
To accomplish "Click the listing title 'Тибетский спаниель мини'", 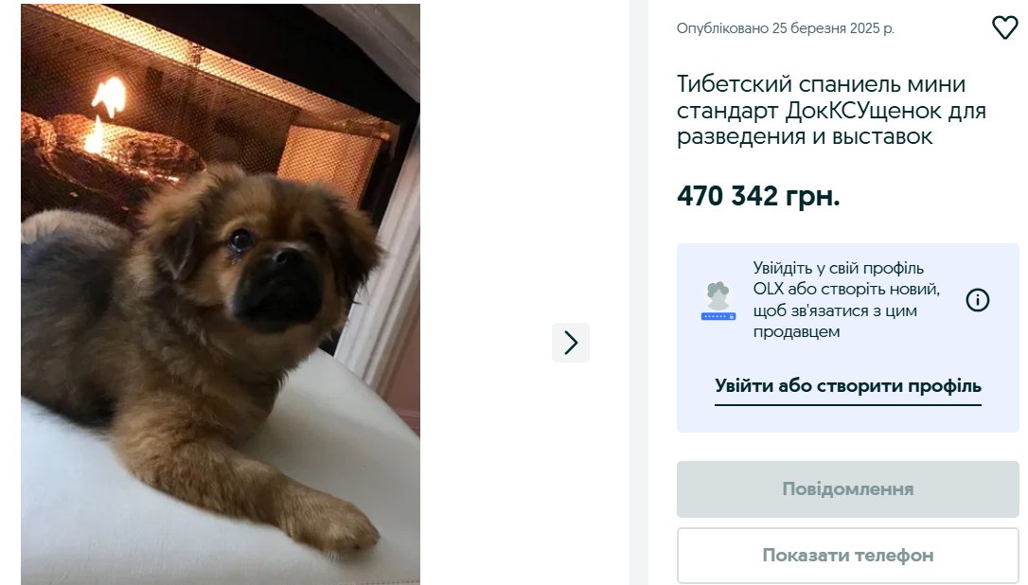I will [x=821, y=84].
